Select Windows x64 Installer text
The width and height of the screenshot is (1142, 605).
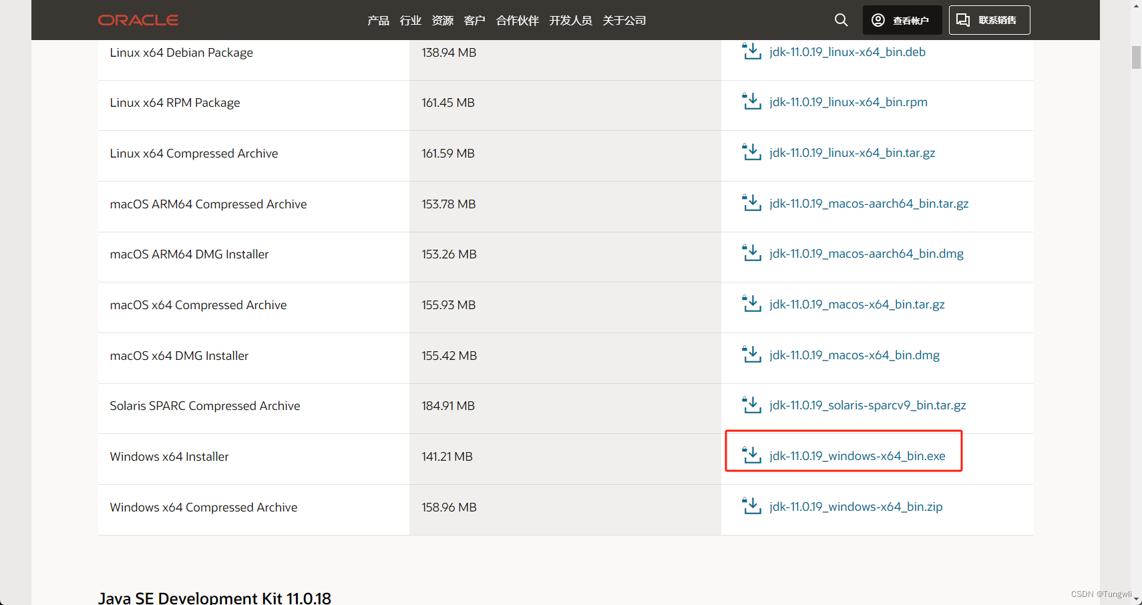pyautogui.click(x=170, y=457)
